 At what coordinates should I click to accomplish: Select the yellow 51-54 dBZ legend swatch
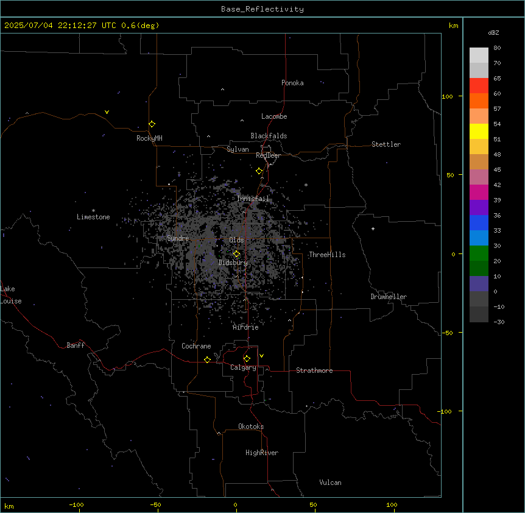[x=479, y=131]
